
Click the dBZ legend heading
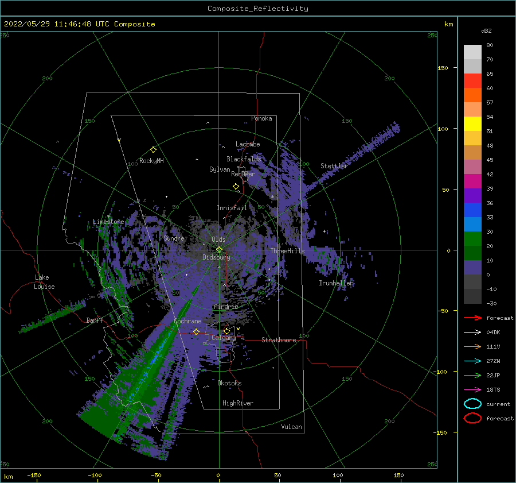(x=486, y=30)
